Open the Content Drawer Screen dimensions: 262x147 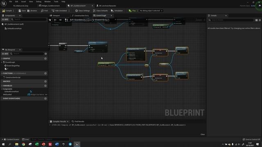(11, 139)
